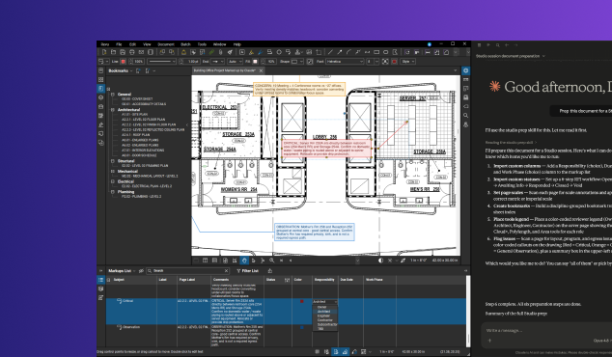Viewport: 612px width, 357px height.
Task: Click the Thumbnails panel icon in left sidebar
Action: [101, 79]
